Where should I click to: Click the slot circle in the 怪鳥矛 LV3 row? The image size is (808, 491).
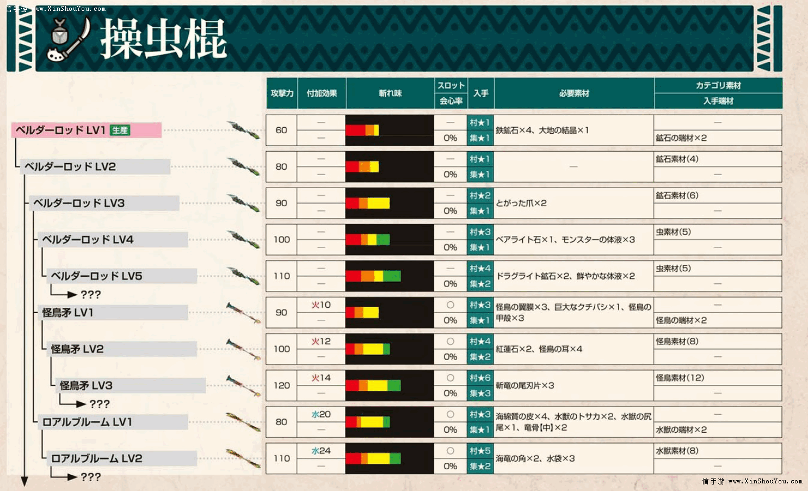click(450, 378)
